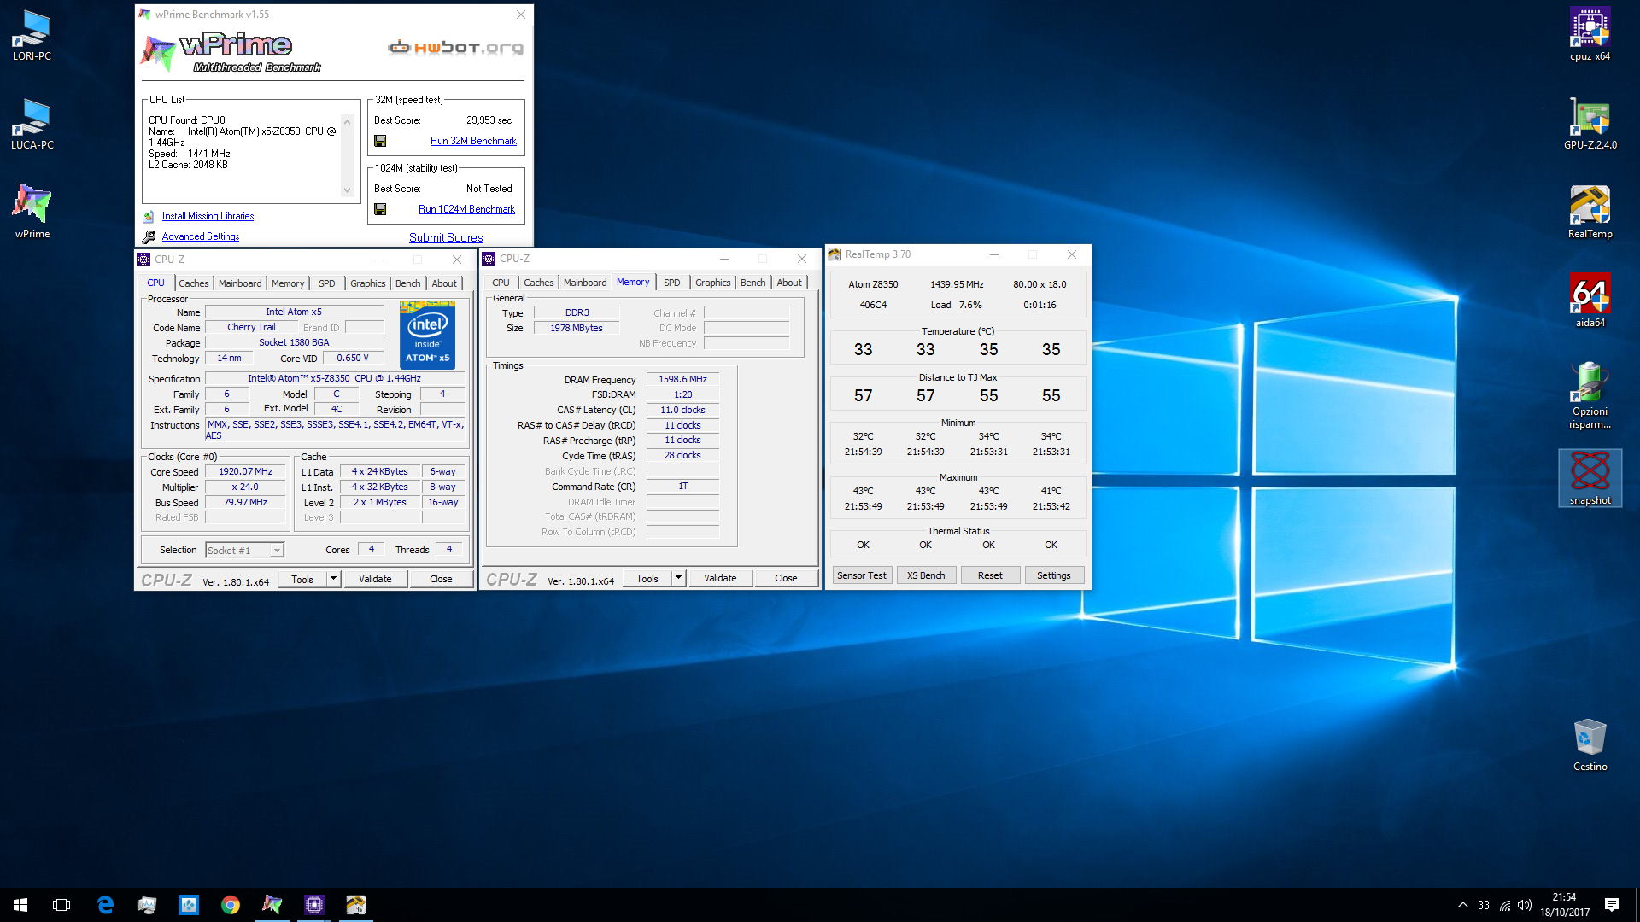Show hidden tray icons chevron

click(x=1463, y=905)
